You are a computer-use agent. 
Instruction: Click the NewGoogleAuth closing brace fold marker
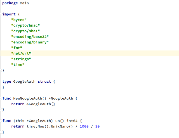coord(1,110)
